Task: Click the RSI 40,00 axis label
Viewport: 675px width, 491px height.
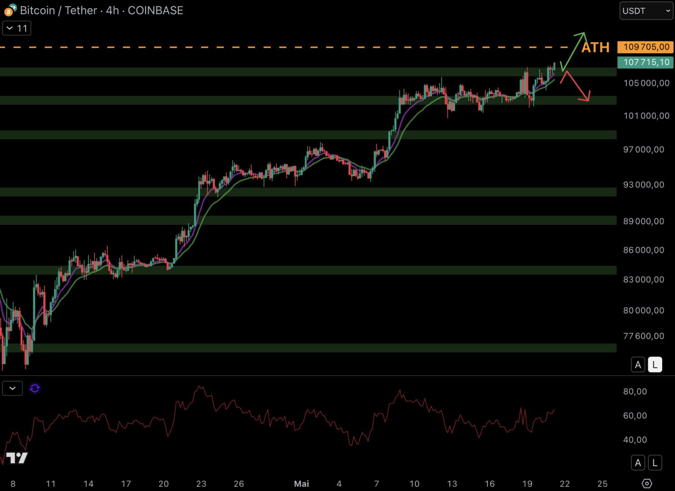Action: pos(635,440)
